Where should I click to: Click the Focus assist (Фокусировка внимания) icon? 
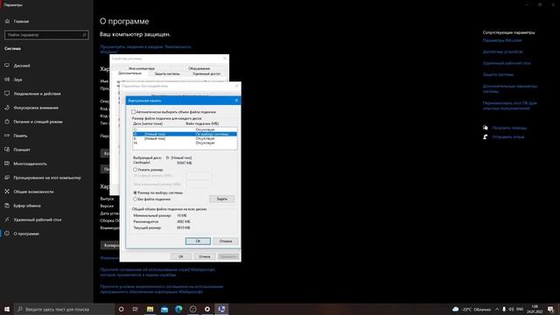(7, 108)
